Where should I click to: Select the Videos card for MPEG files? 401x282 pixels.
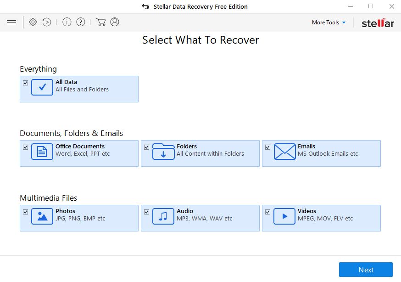pyautogui.click(x=321, y=218)
